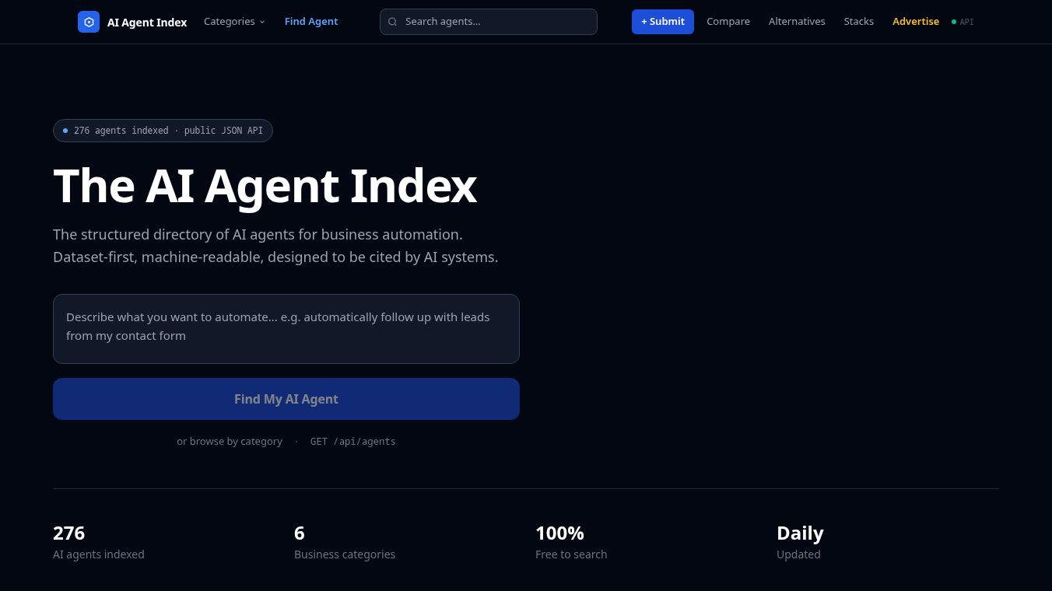This screenshot has width=1052, height=591.
Task: Open the Find Agent navigation item
Action: pos(311,21)
